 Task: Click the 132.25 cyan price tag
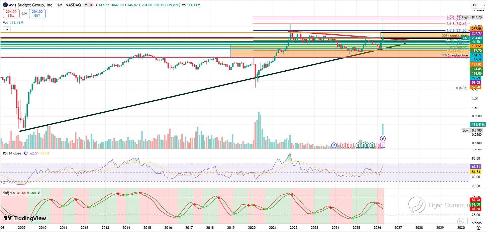coord(475,59)
